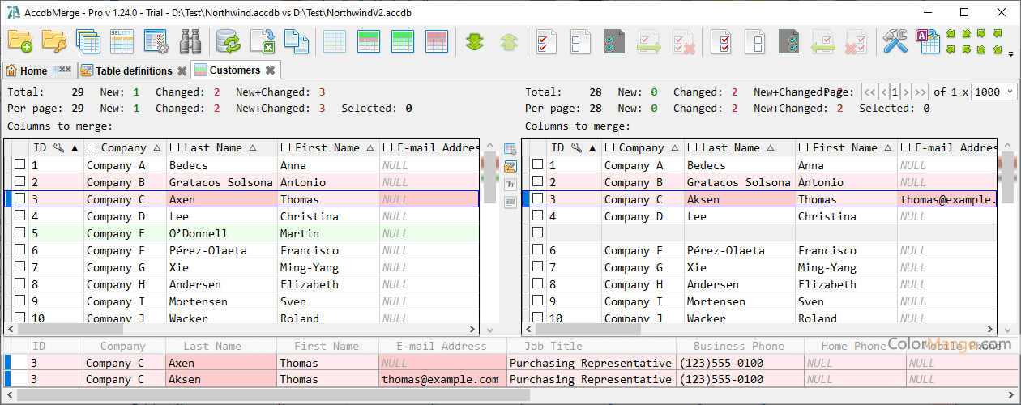Toggle Last Name column checkbox in left header
Screen dimensions: 1021x405
[x=175, y=147]
